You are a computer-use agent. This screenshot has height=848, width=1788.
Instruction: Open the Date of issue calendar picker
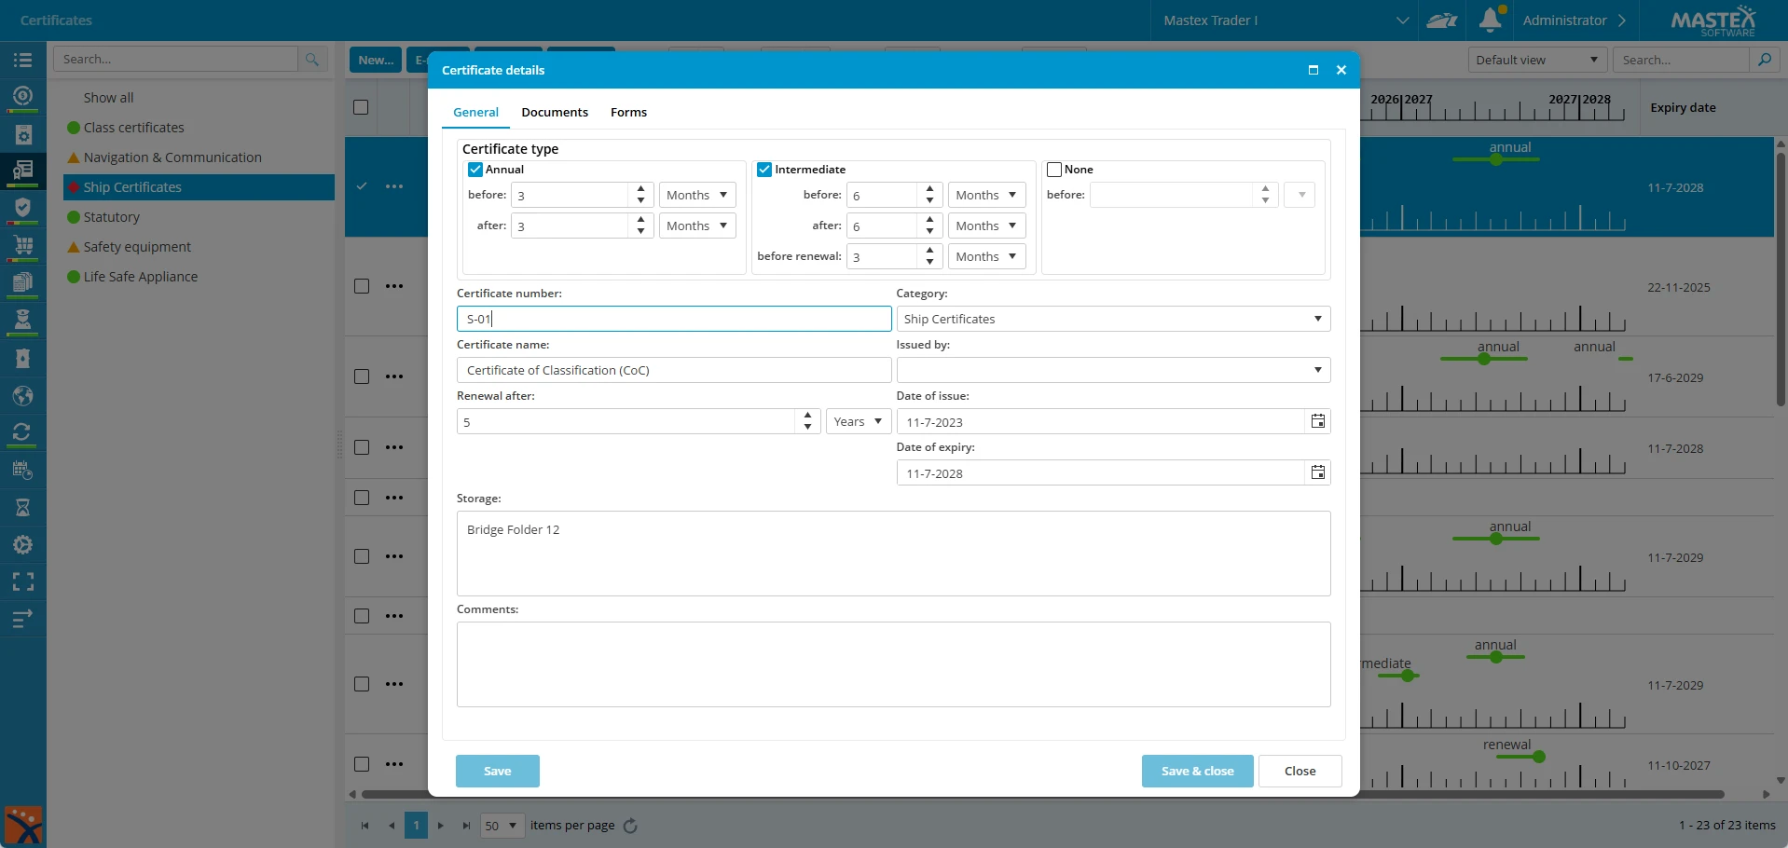(1317, 421)
